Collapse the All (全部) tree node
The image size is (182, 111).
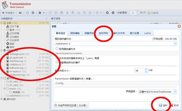coord(2,23)
